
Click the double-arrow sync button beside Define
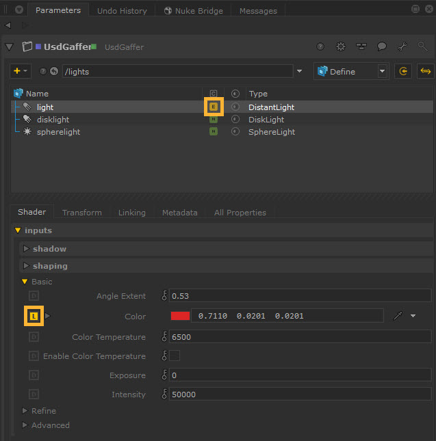coord(425,71)
